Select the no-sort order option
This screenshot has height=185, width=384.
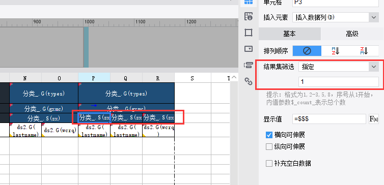tap(307, 51)
